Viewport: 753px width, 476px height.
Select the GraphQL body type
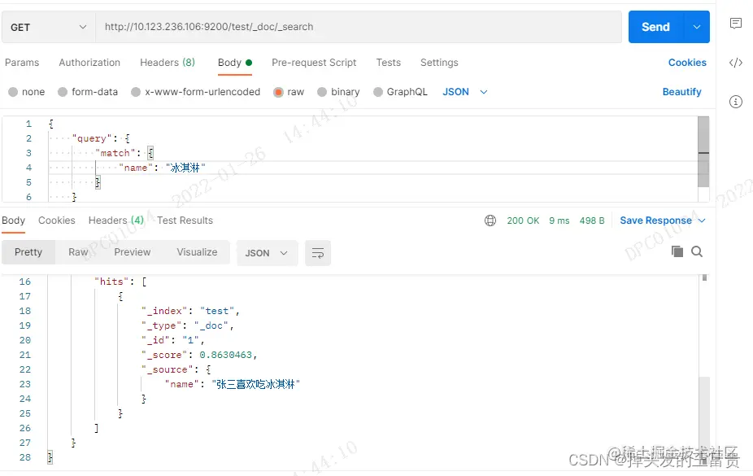click(x=400, y=92)
